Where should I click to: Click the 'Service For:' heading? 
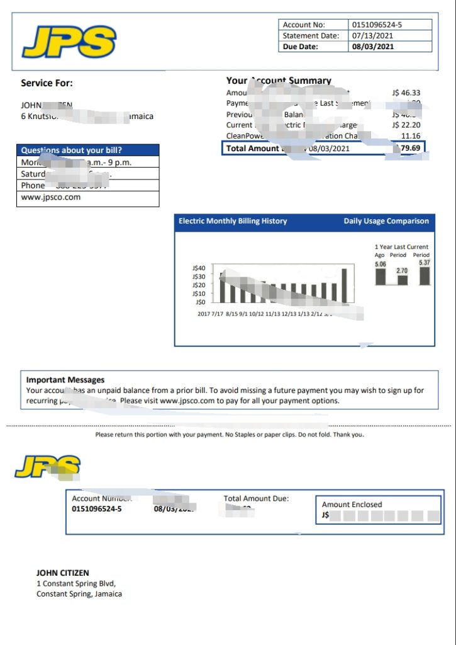47,83
